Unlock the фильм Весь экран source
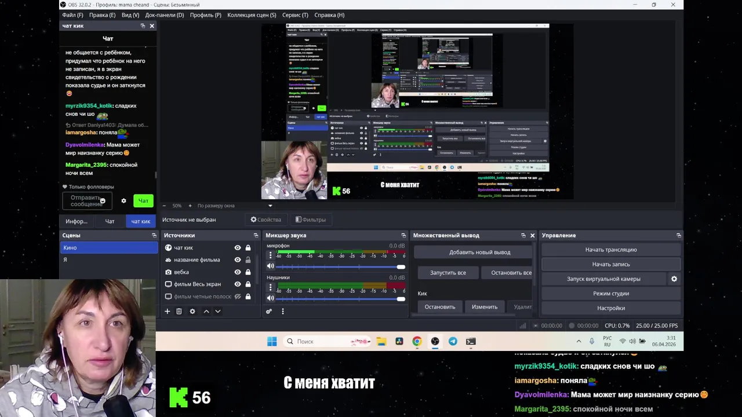 click(x=248, y=284)
